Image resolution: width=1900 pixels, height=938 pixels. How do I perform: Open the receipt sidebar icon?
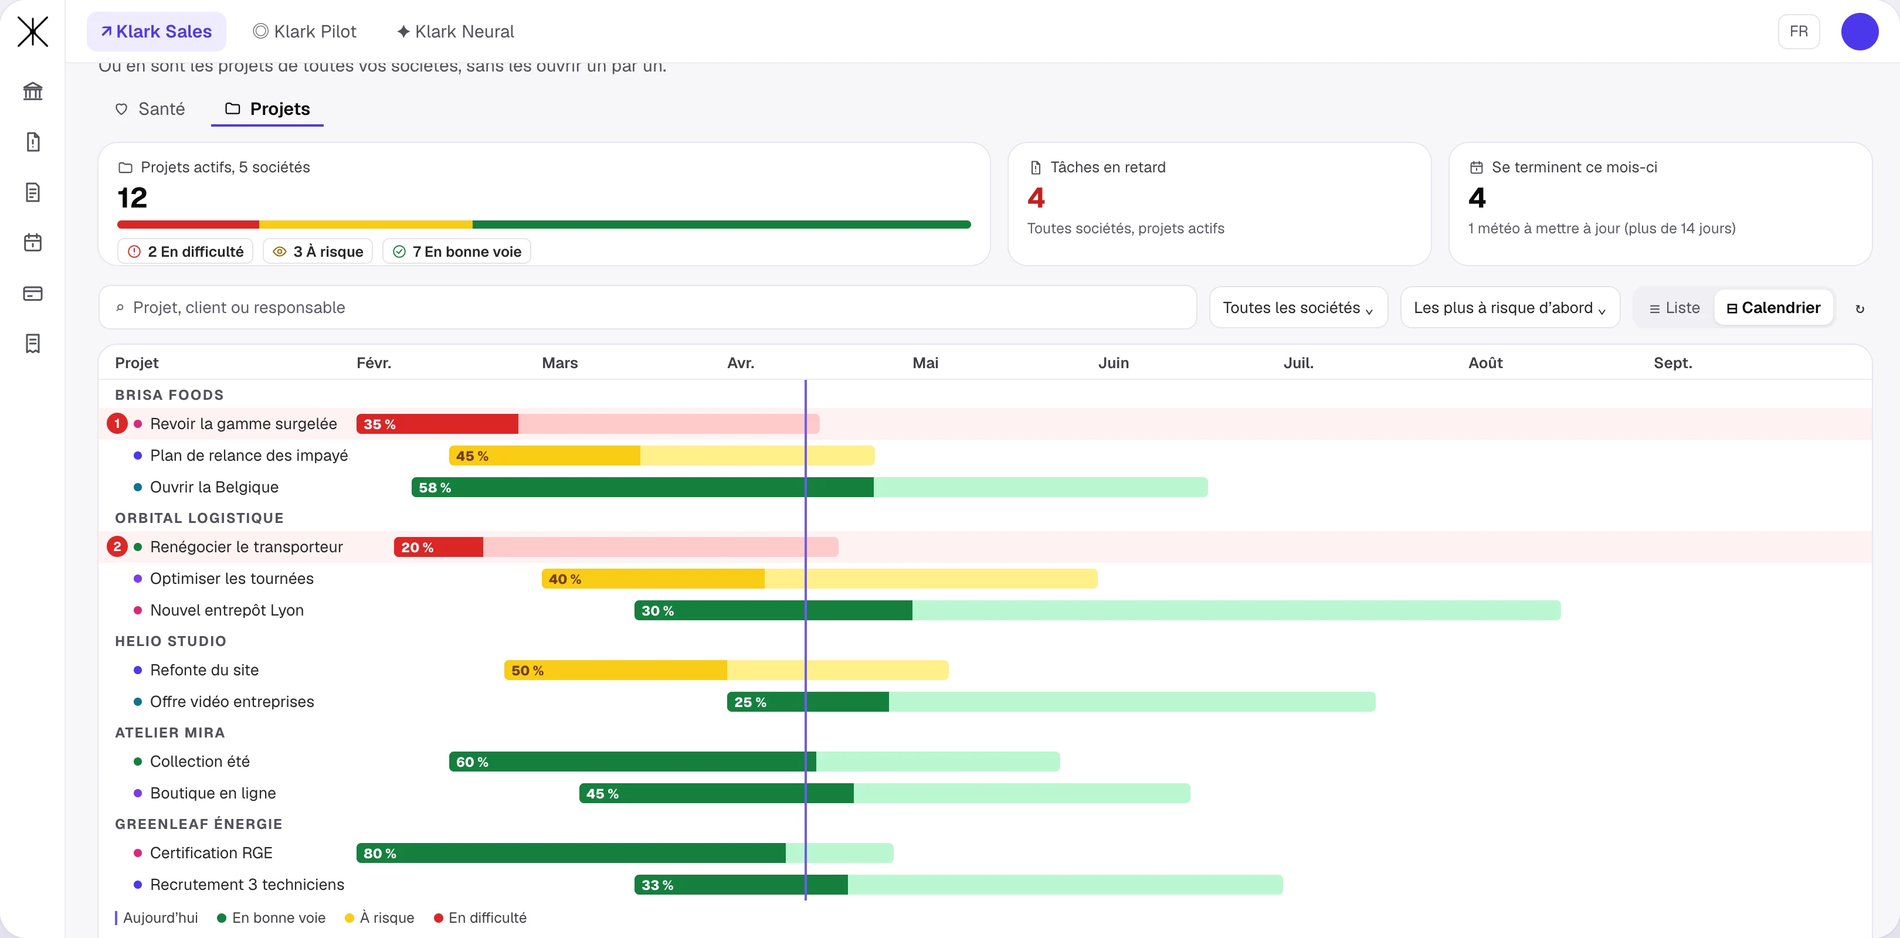click(x=32, y=344)
